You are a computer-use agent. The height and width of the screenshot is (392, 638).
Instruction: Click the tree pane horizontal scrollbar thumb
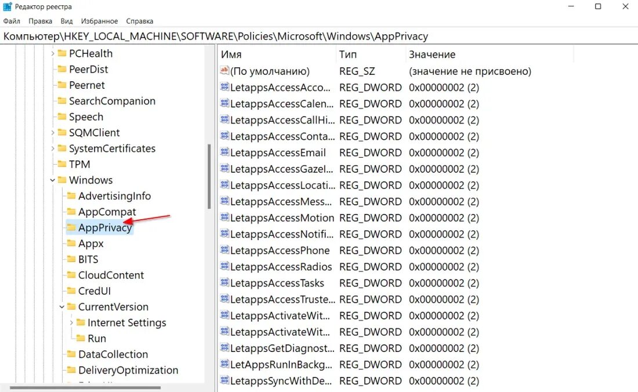85,388
